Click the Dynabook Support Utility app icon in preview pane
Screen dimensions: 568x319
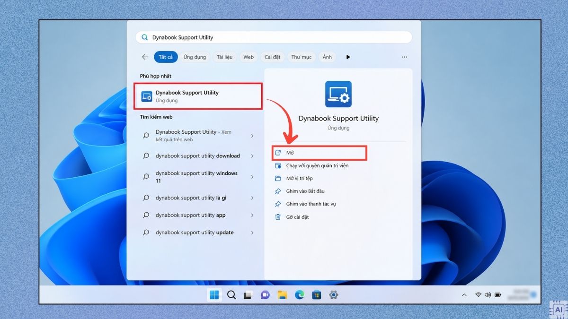tap(338, 94)
